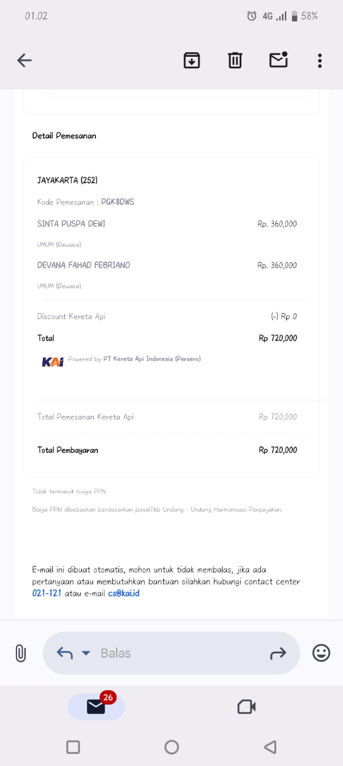
Task: Mark email as unread
Action: (278, 60)
